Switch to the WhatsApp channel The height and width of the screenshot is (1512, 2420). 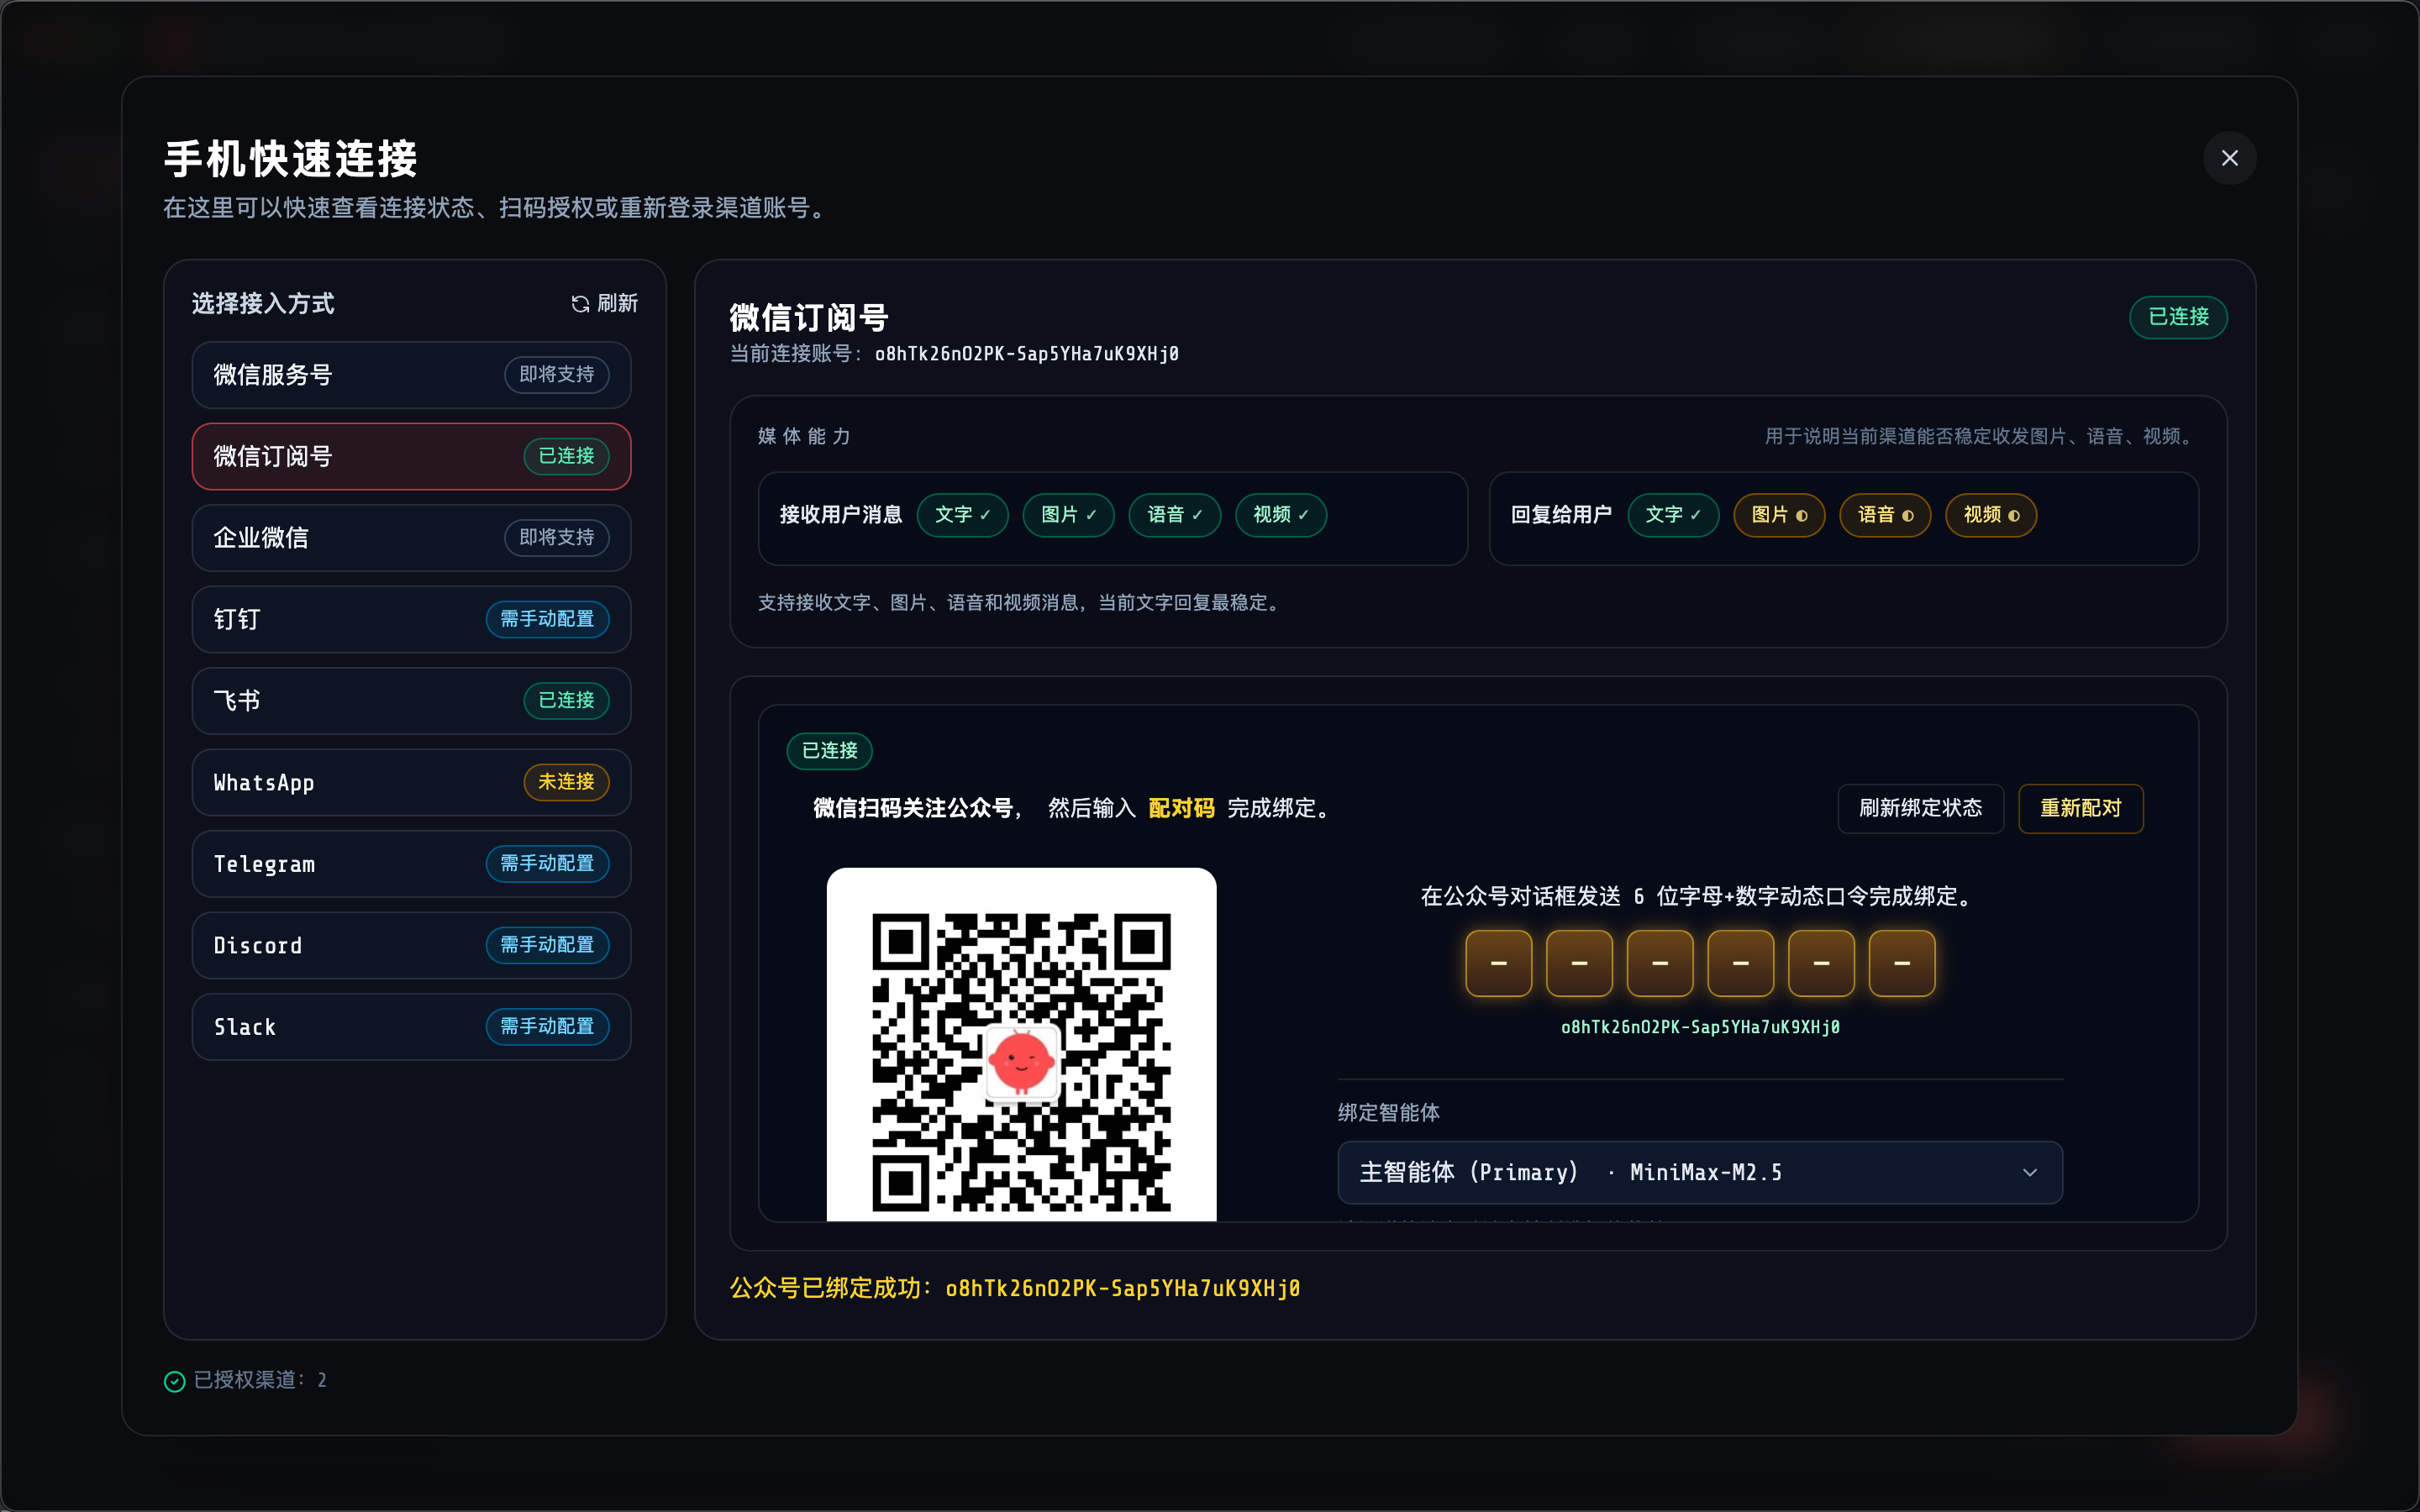(x=410, y=782)
